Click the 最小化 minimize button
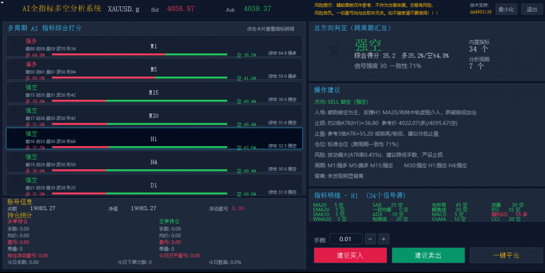This screenshot has height=273, width=545. pos(506,10)
